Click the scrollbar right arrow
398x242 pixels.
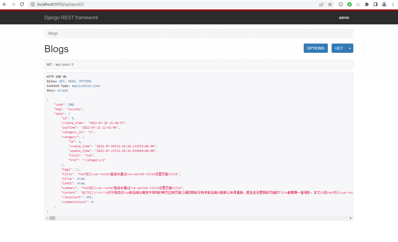click(x=351, y=218)
